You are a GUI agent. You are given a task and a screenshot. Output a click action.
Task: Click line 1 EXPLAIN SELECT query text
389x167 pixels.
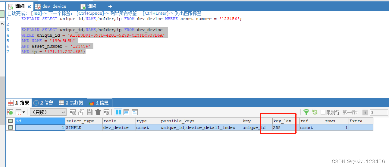(x=131, y=19)
